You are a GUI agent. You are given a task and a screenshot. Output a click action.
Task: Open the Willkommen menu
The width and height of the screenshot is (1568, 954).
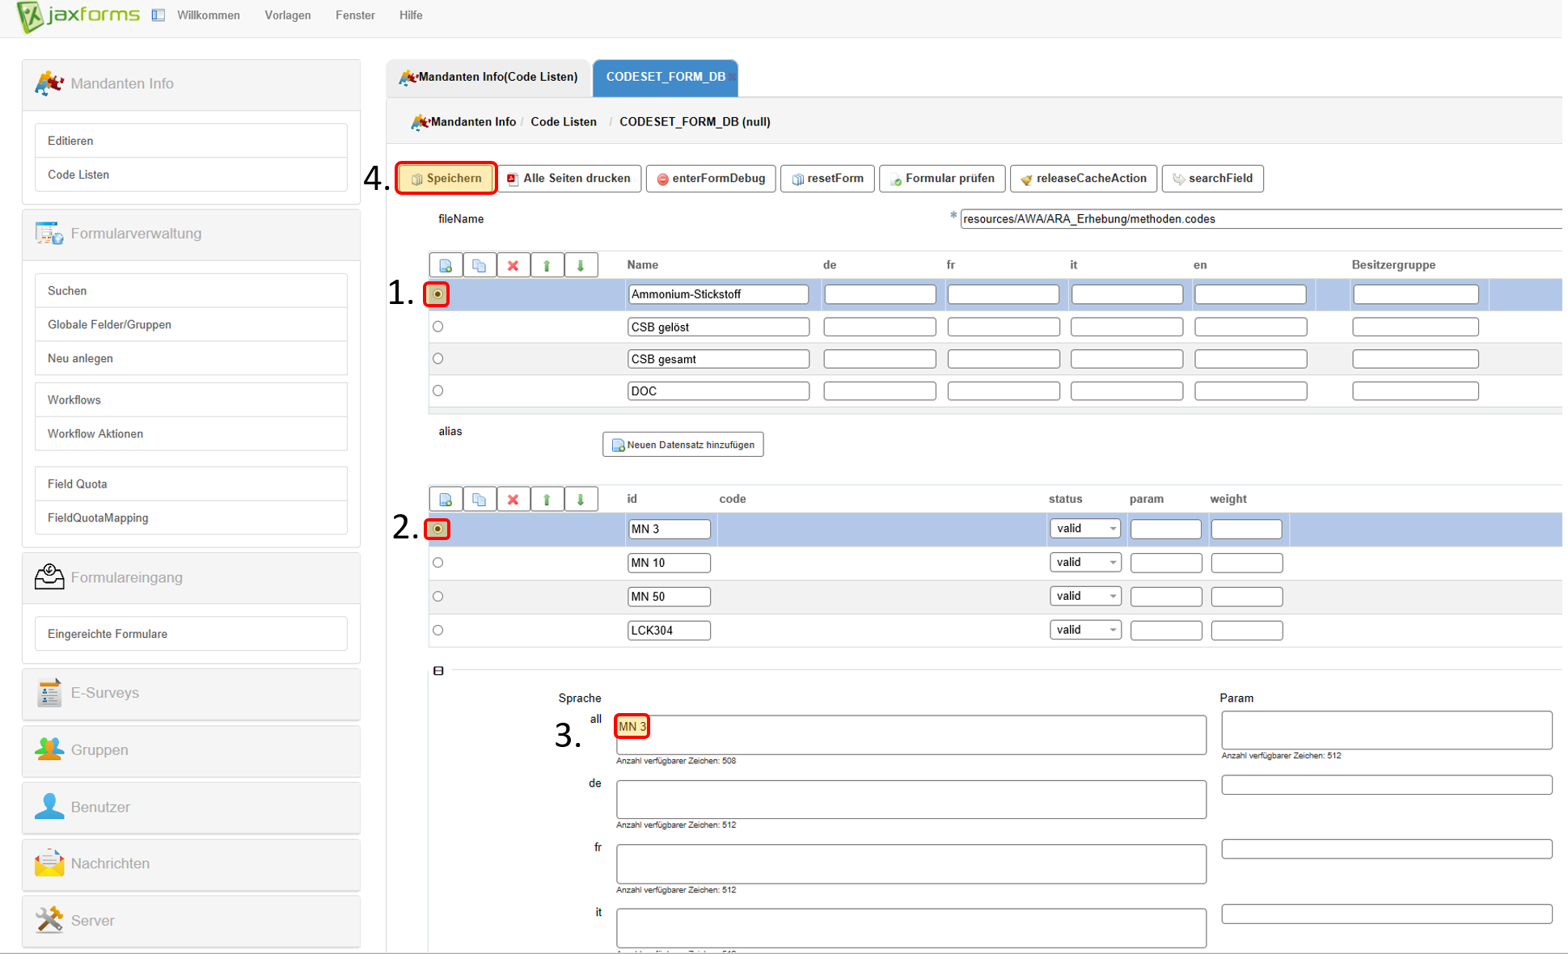(x=209, y=15)
